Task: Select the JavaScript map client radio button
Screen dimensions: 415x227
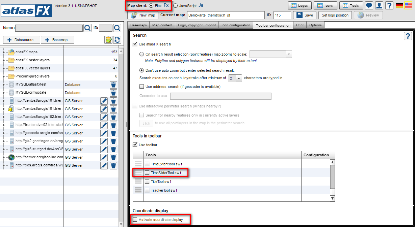Action: (175, 6)
